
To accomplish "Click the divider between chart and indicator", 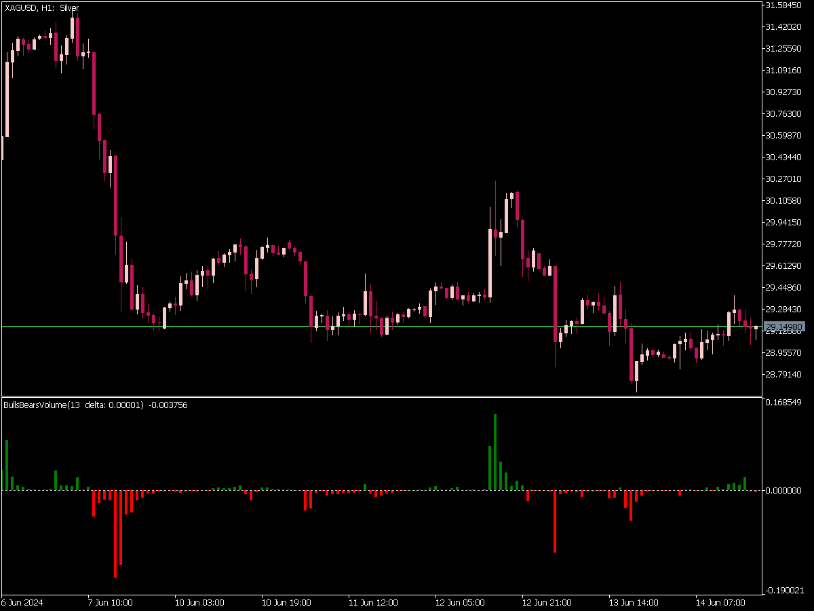I will [380, 396].
